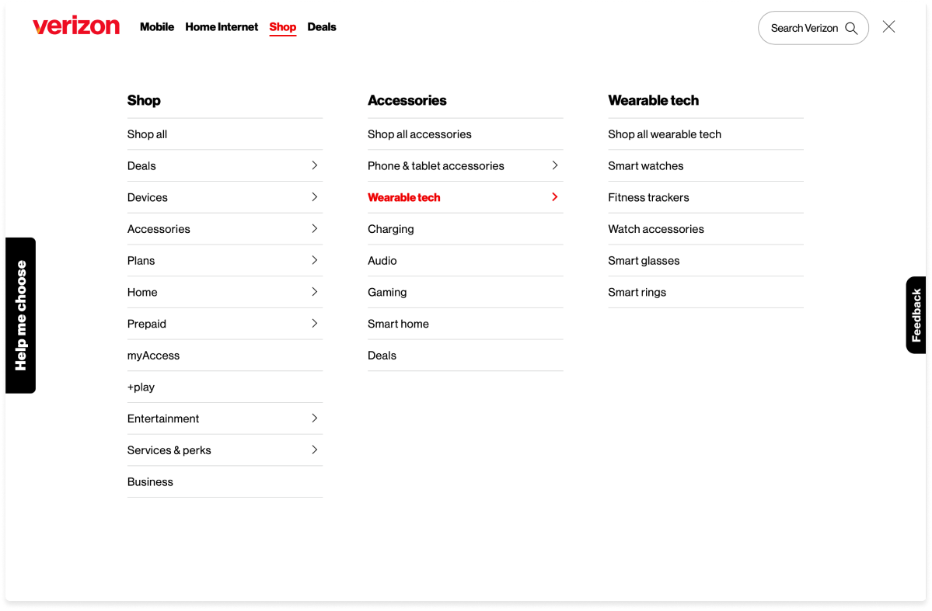Go to Shop all wearable tech
The height and width of the screenshot is (611, 932).
665,134
